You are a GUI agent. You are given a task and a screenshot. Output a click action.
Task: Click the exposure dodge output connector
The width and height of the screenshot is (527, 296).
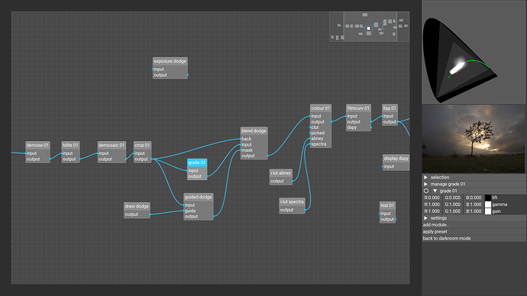[x=188, y=75]
